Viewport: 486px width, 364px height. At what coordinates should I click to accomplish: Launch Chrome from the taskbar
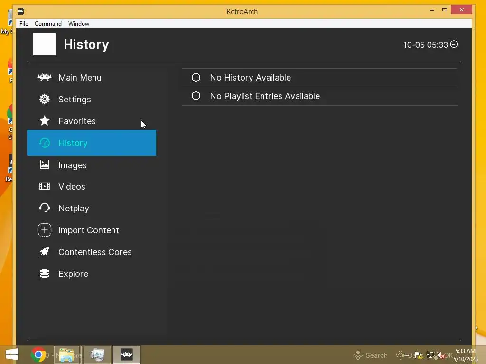pyautogui.click(x=38, y=355)
